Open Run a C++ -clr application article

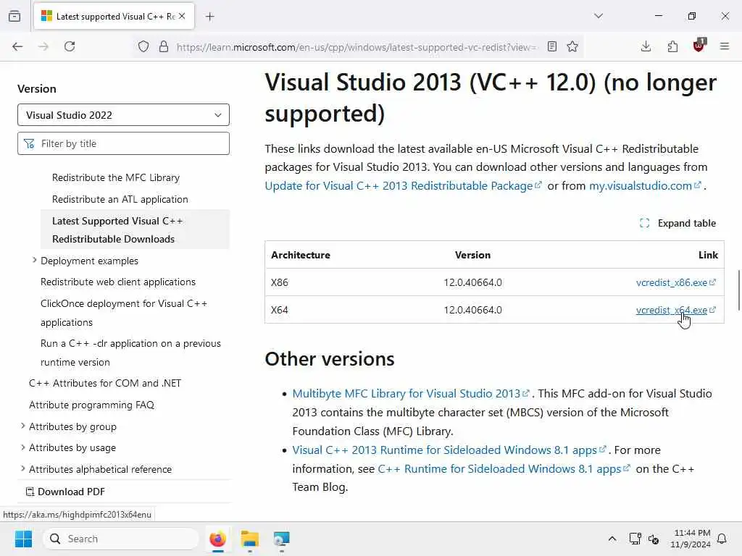pos(130,353)
